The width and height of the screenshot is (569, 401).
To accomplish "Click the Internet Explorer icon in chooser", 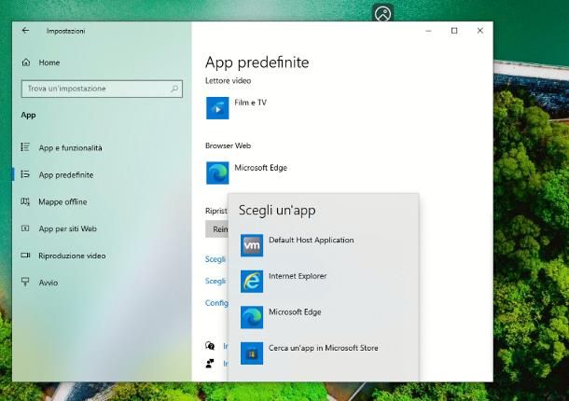I will (x=252, y=282).
